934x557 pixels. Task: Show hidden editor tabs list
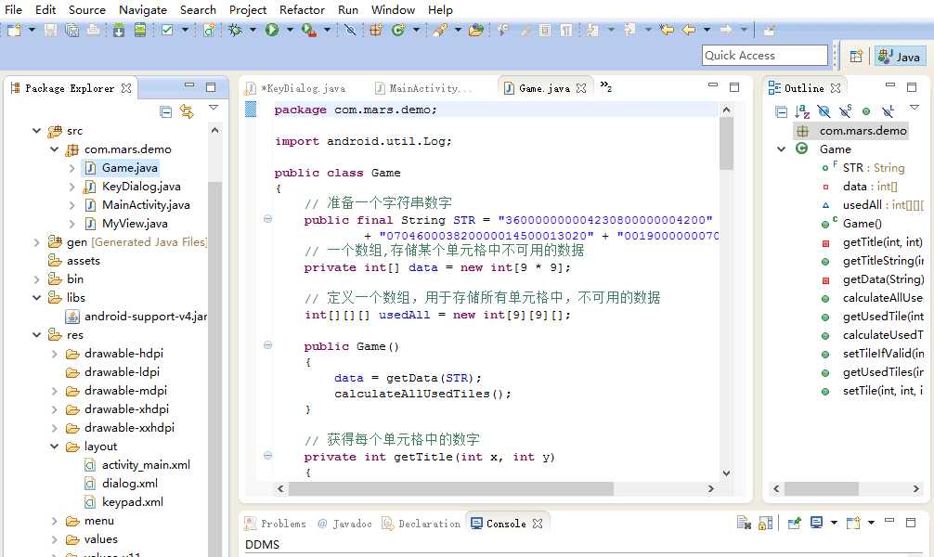click(605, 86)
